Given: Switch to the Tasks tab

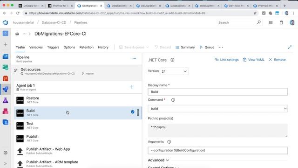Looking at the screenshot, I should coord(20,47).
